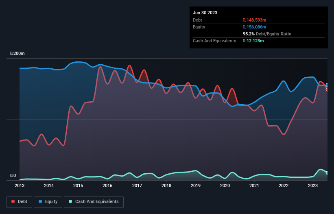Toggle the Equity series legend button
334x214 pixels.
[x=48, y=202]
